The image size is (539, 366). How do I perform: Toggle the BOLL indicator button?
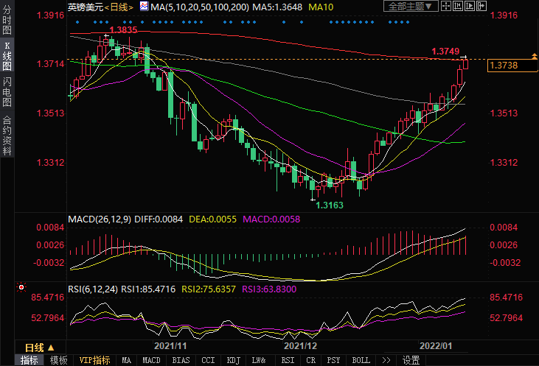point(361,360)
